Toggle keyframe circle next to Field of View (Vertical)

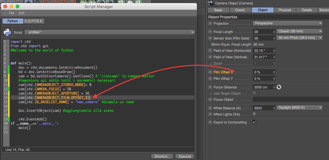[210, 57]
